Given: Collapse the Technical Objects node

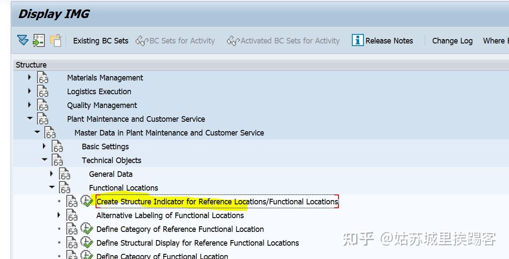Looking at the screenshot, I should (44, 160).
